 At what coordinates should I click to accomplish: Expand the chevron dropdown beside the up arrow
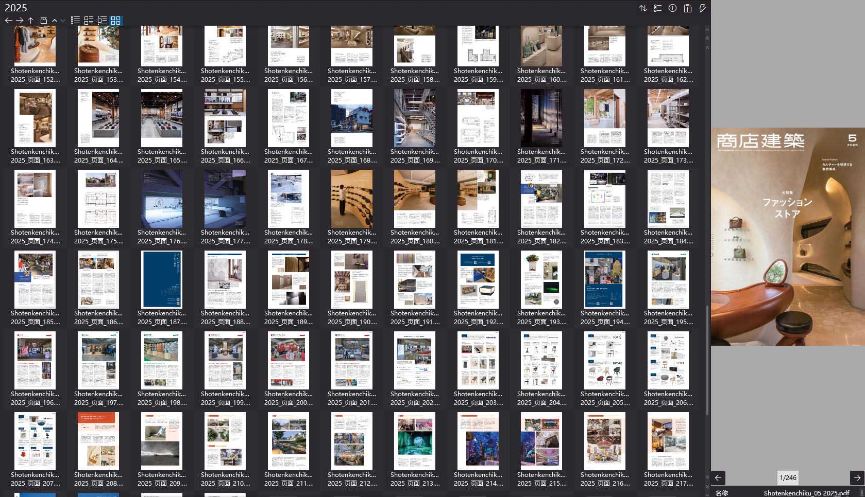pos(54,21)
